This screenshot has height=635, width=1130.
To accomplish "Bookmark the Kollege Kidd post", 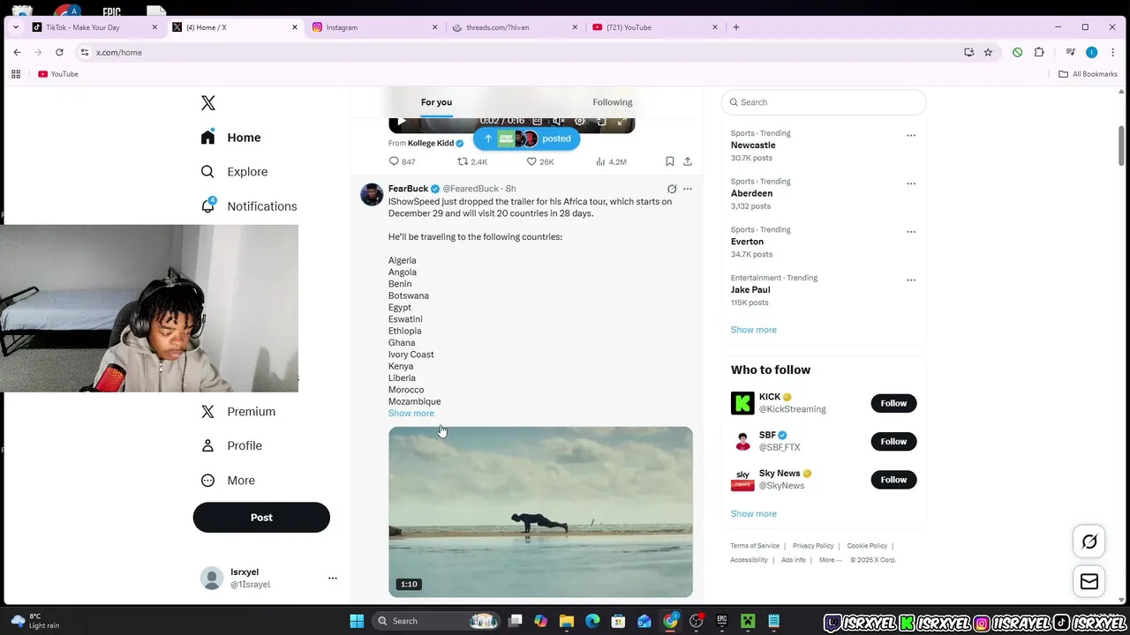I will coord(669,161).
